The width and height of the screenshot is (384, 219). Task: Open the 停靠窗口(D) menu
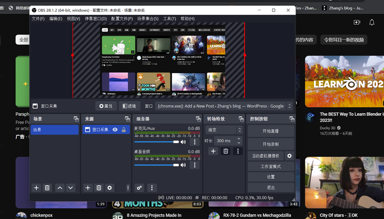point(96,19)
